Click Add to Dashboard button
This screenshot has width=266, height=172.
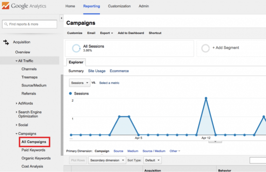pos(131,33)
